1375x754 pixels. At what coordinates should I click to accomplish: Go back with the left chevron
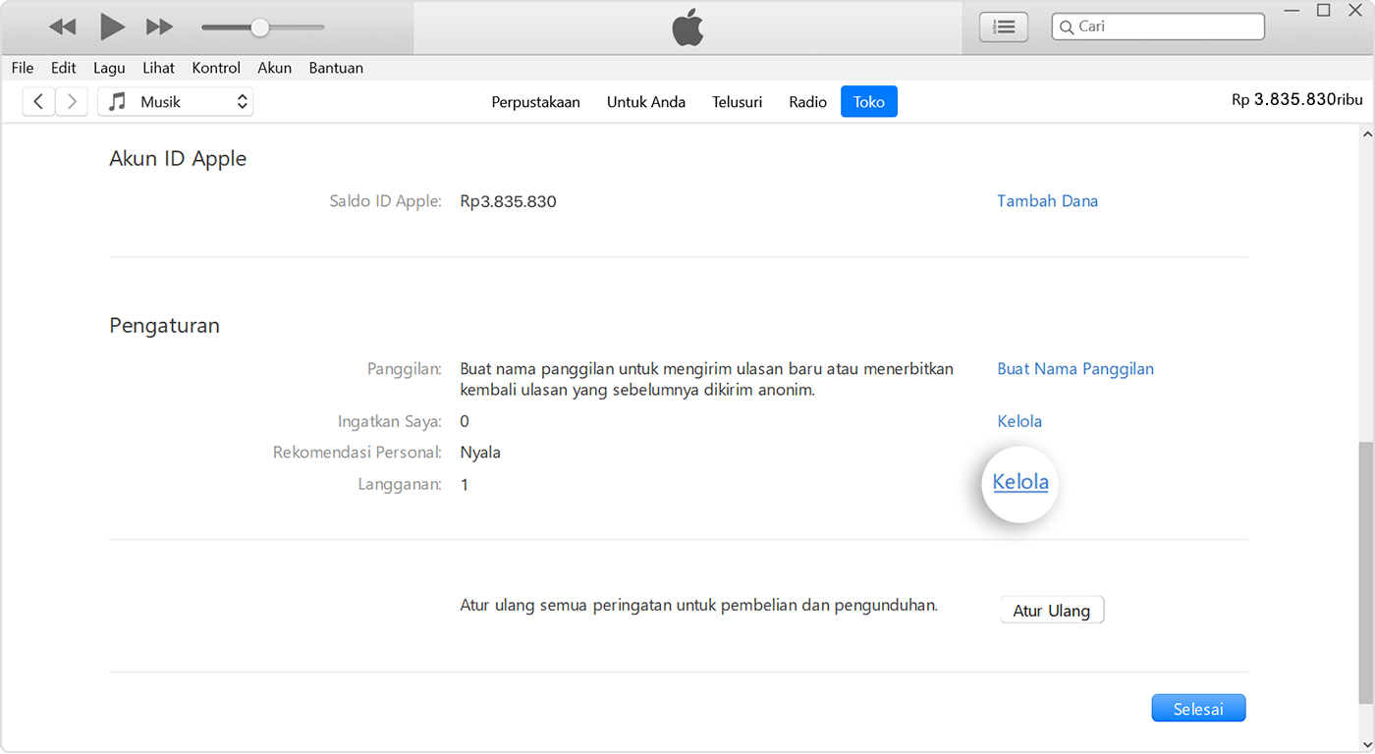pyautogui.click(x=38, y=101)
